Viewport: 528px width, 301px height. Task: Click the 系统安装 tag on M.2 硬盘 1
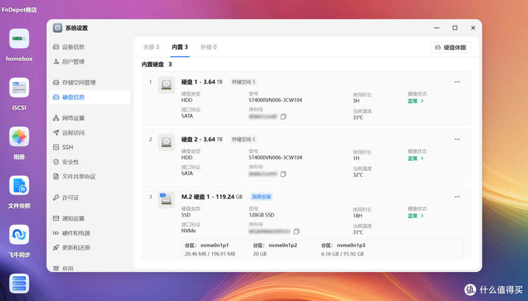point(261,197)
